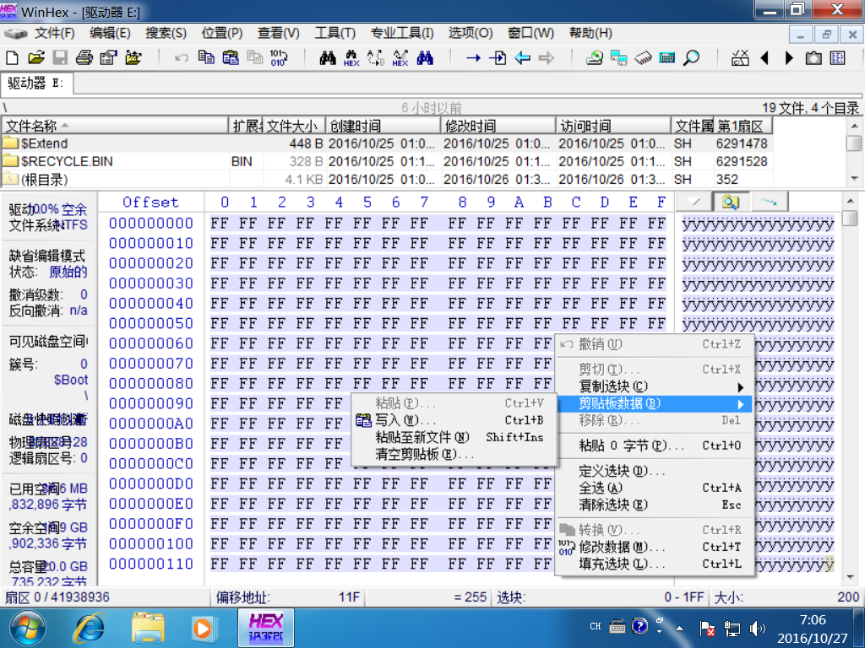Select 剪贴板数据(B) context menu entry
865x648 pixels.
(655, 404)
